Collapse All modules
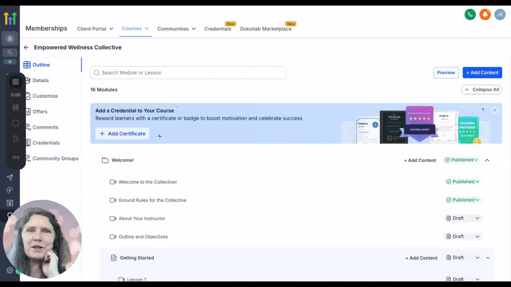511x287 pixels. tap(482, 90)
